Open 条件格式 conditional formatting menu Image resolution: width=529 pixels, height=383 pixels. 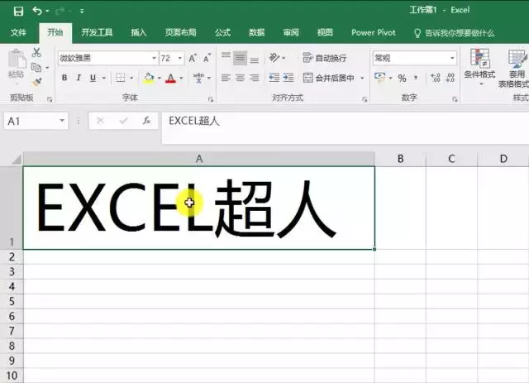(x=479, y=66)
